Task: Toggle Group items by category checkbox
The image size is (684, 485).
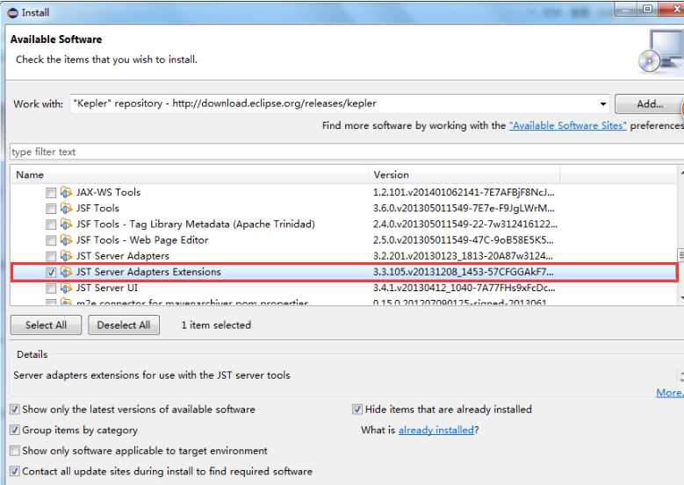Action: coord(15,430)
